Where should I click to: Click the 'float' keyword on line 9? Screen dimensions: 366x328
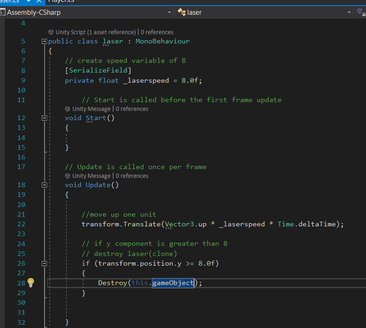pos(108,80)
